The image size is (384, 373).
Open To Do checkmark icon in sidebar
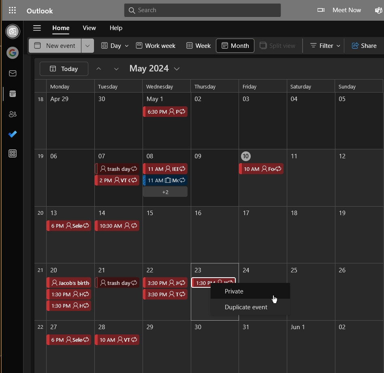point(13,134)
